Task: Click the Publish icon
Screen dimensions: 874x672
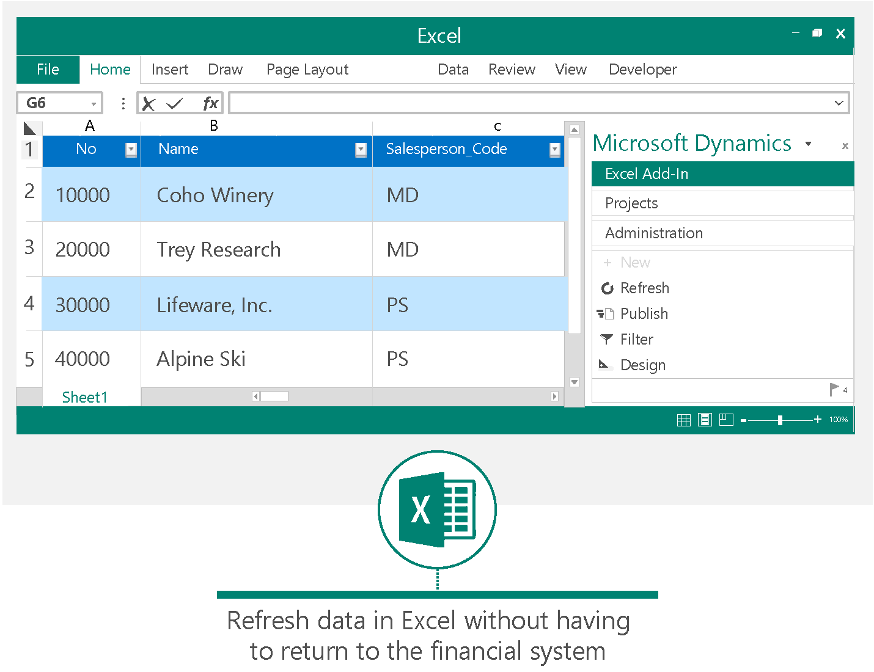Action: 606,313
